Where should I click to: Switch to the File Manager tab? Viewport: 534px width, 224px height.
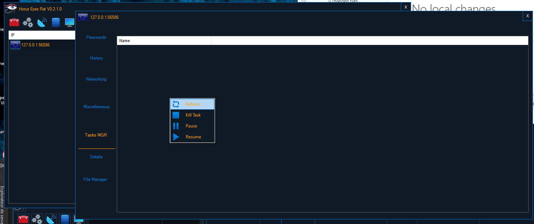(x=96, y=180)
